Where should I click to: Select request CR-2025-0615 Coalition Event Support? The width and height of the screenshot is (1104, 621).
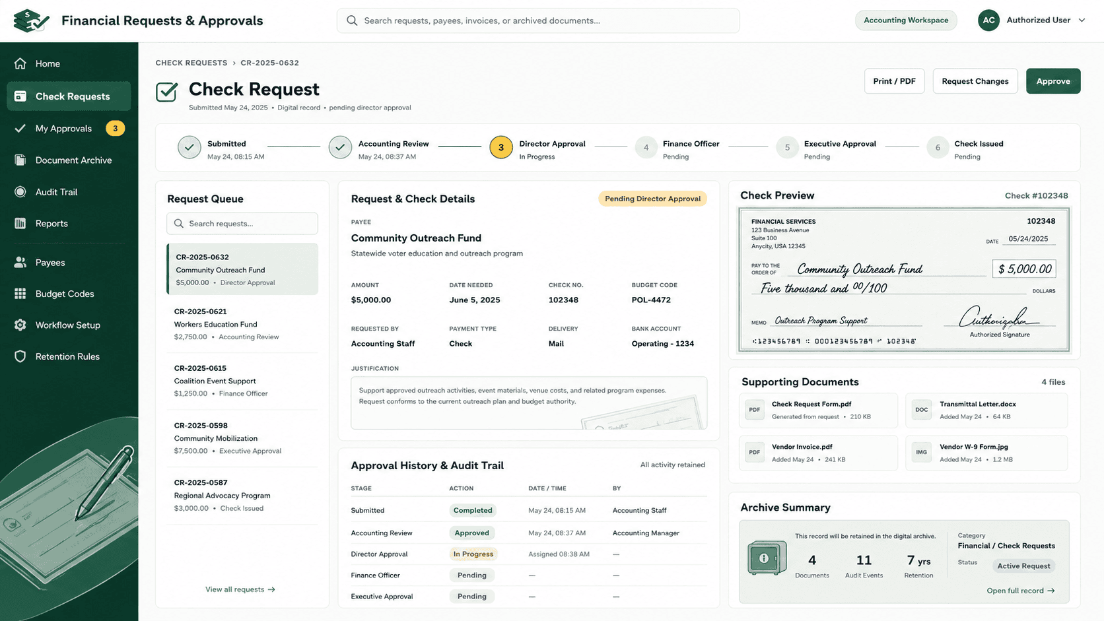pos(242,381)
